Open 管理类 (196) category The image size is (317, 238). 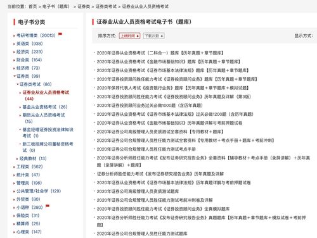point(29,183)
